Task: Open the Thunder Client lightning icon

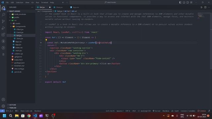Action: coord(3,41)
